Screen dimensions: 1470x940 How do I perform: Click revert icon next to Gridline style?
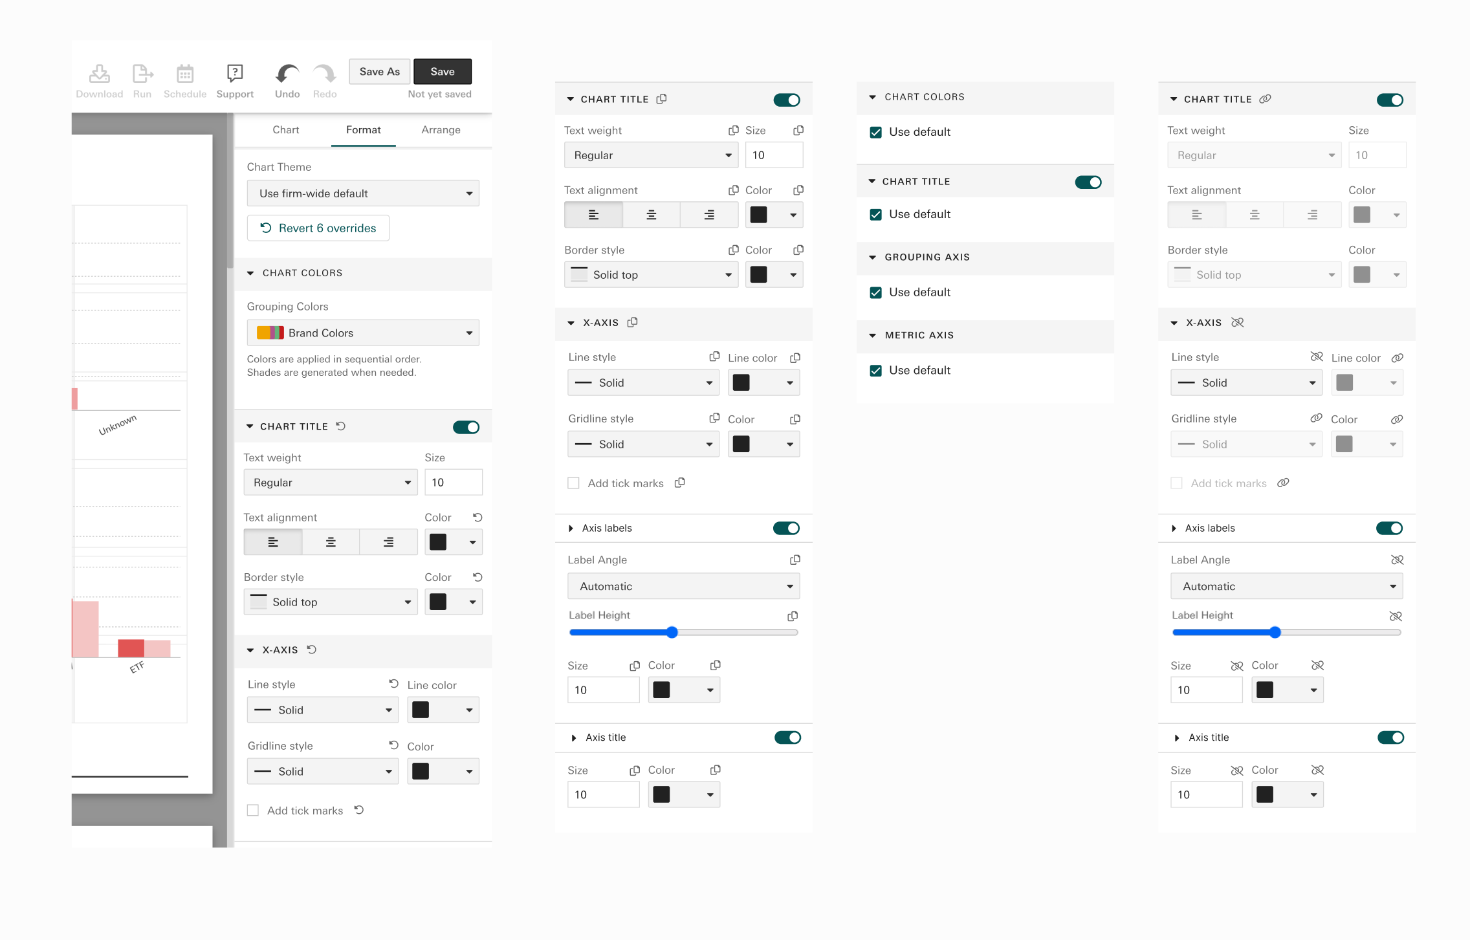(393, 745)
